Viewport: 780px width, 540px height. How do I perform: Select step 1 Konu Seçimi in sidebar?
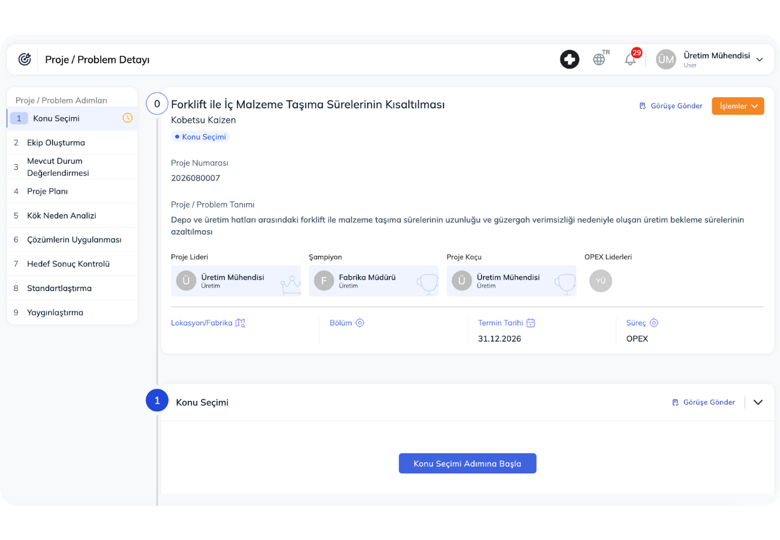coord(72,118)
